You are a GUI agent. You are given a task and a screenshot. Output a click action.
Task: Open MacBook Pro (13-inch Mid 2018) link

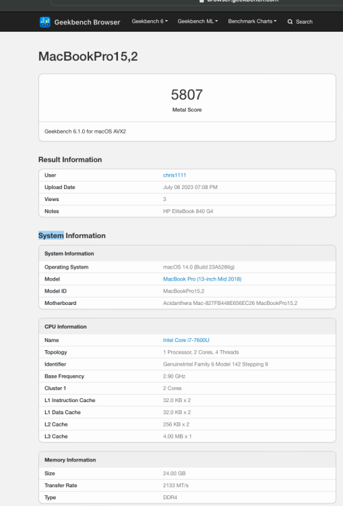[202, 279]
